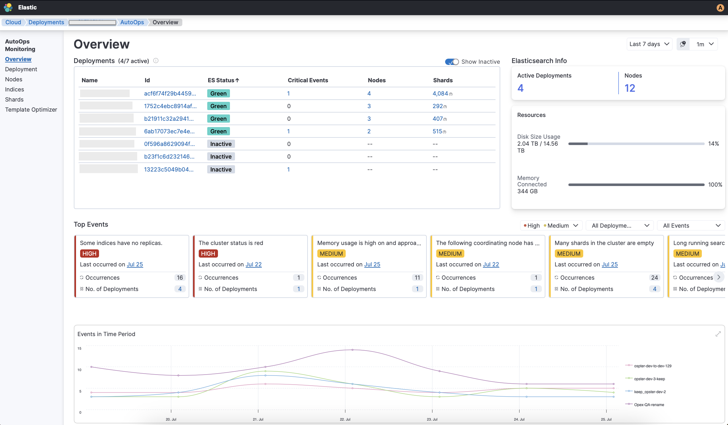Toggle Opex-QA-rename legend series
The image size is (728, 425).
point(645,405)
